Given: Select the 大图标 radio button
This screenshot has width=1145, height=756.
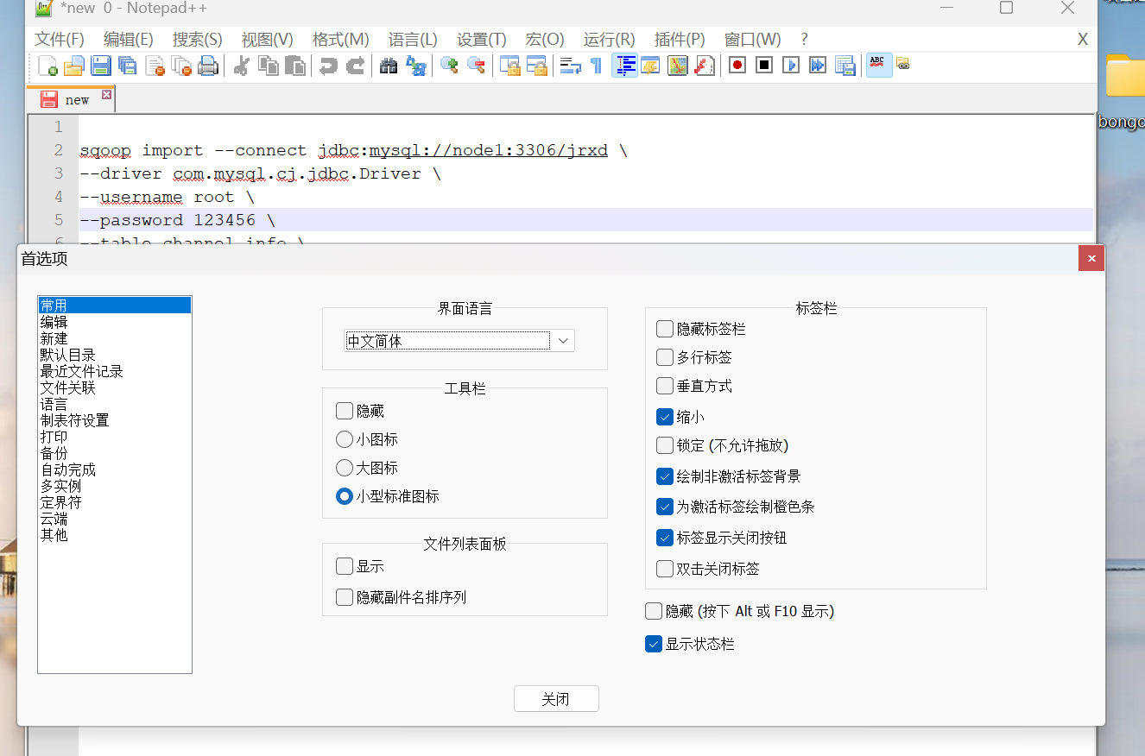Looking at the screenshot, I should 345,469.
